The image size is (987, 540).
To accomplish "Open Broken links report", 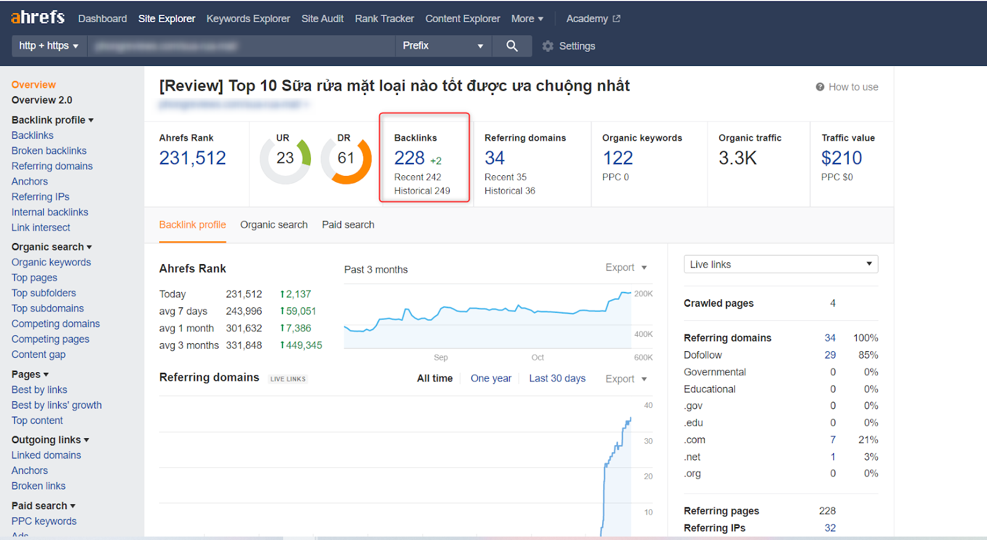I will click(38, 486).
